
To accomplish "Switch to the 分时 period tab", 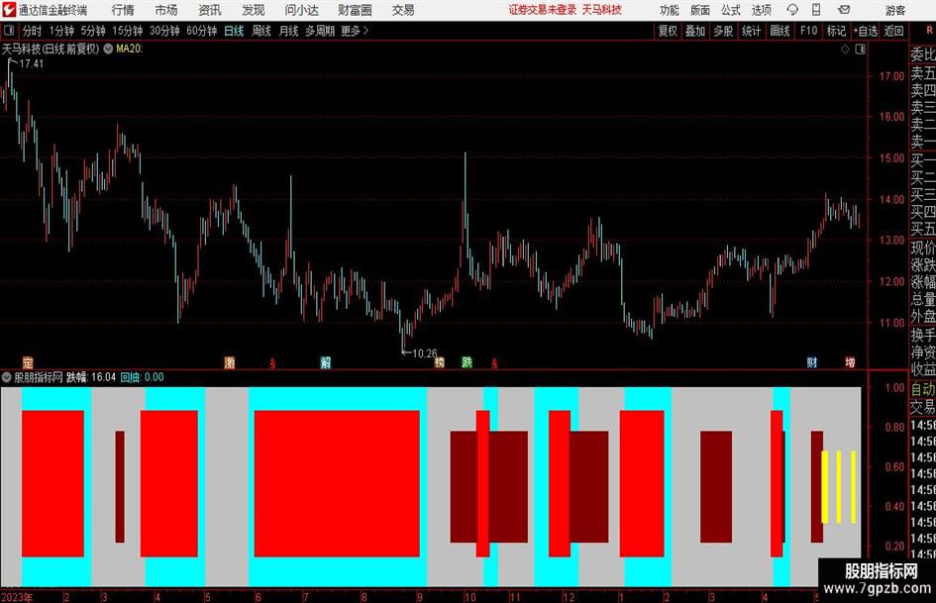I will pos(33,31).
